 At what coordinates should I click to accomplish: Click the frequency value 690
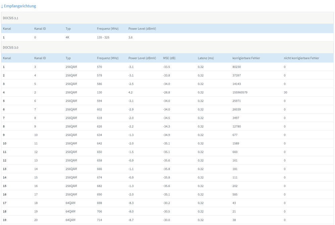click(100, 195)
